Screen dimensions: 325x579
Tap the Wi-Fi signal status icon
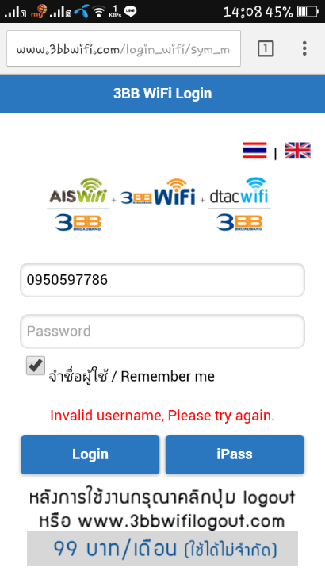click(99, 11)
